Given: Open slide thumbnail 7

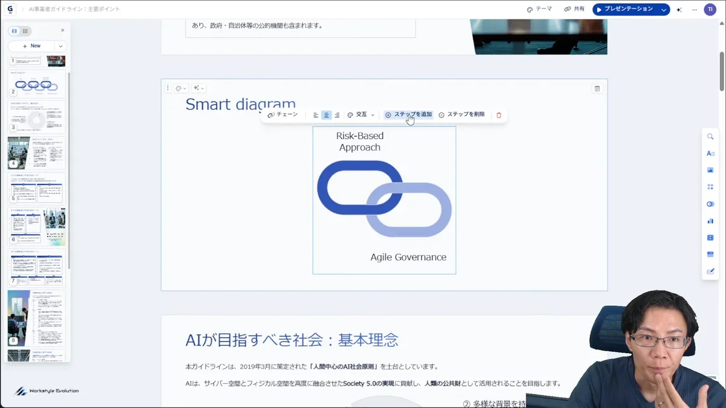Looking at the screenshot, I should coord(37,268).
